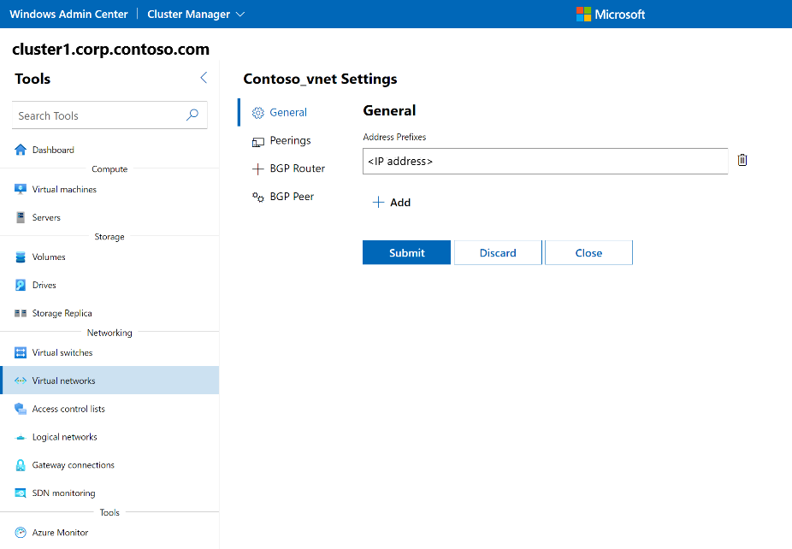Viewport: 792px width, 549px height.
Task: Collapse the Tools sidebar
Action: coord(204,77)
